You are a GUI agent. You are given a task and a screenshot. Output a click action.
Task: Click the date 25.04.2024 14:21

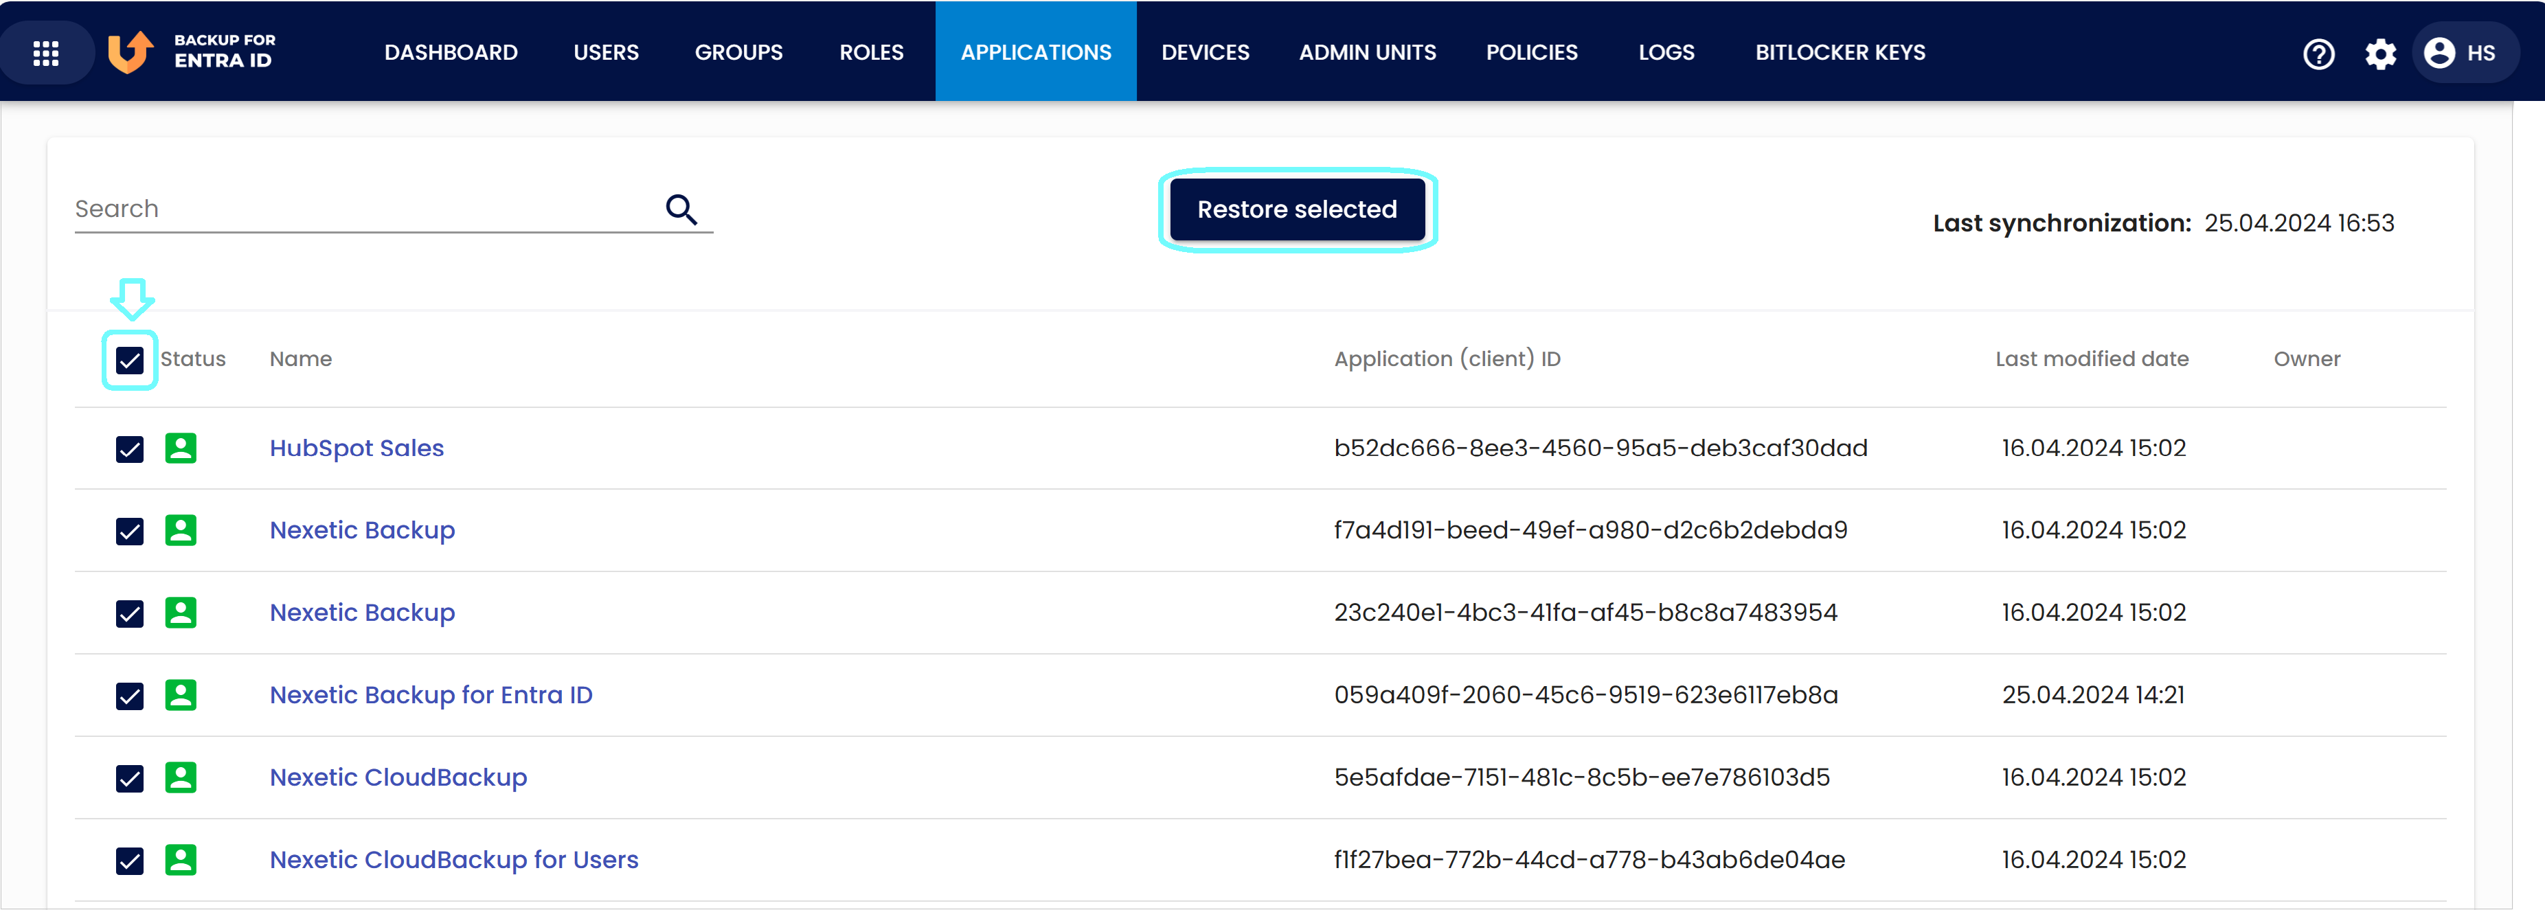tap(2092, 694)
